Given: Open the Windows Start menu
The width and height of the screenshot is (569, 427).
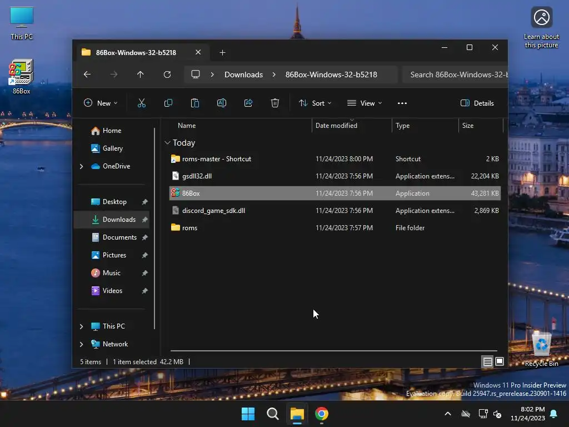Looking at the screenshot, I should 248,414.
